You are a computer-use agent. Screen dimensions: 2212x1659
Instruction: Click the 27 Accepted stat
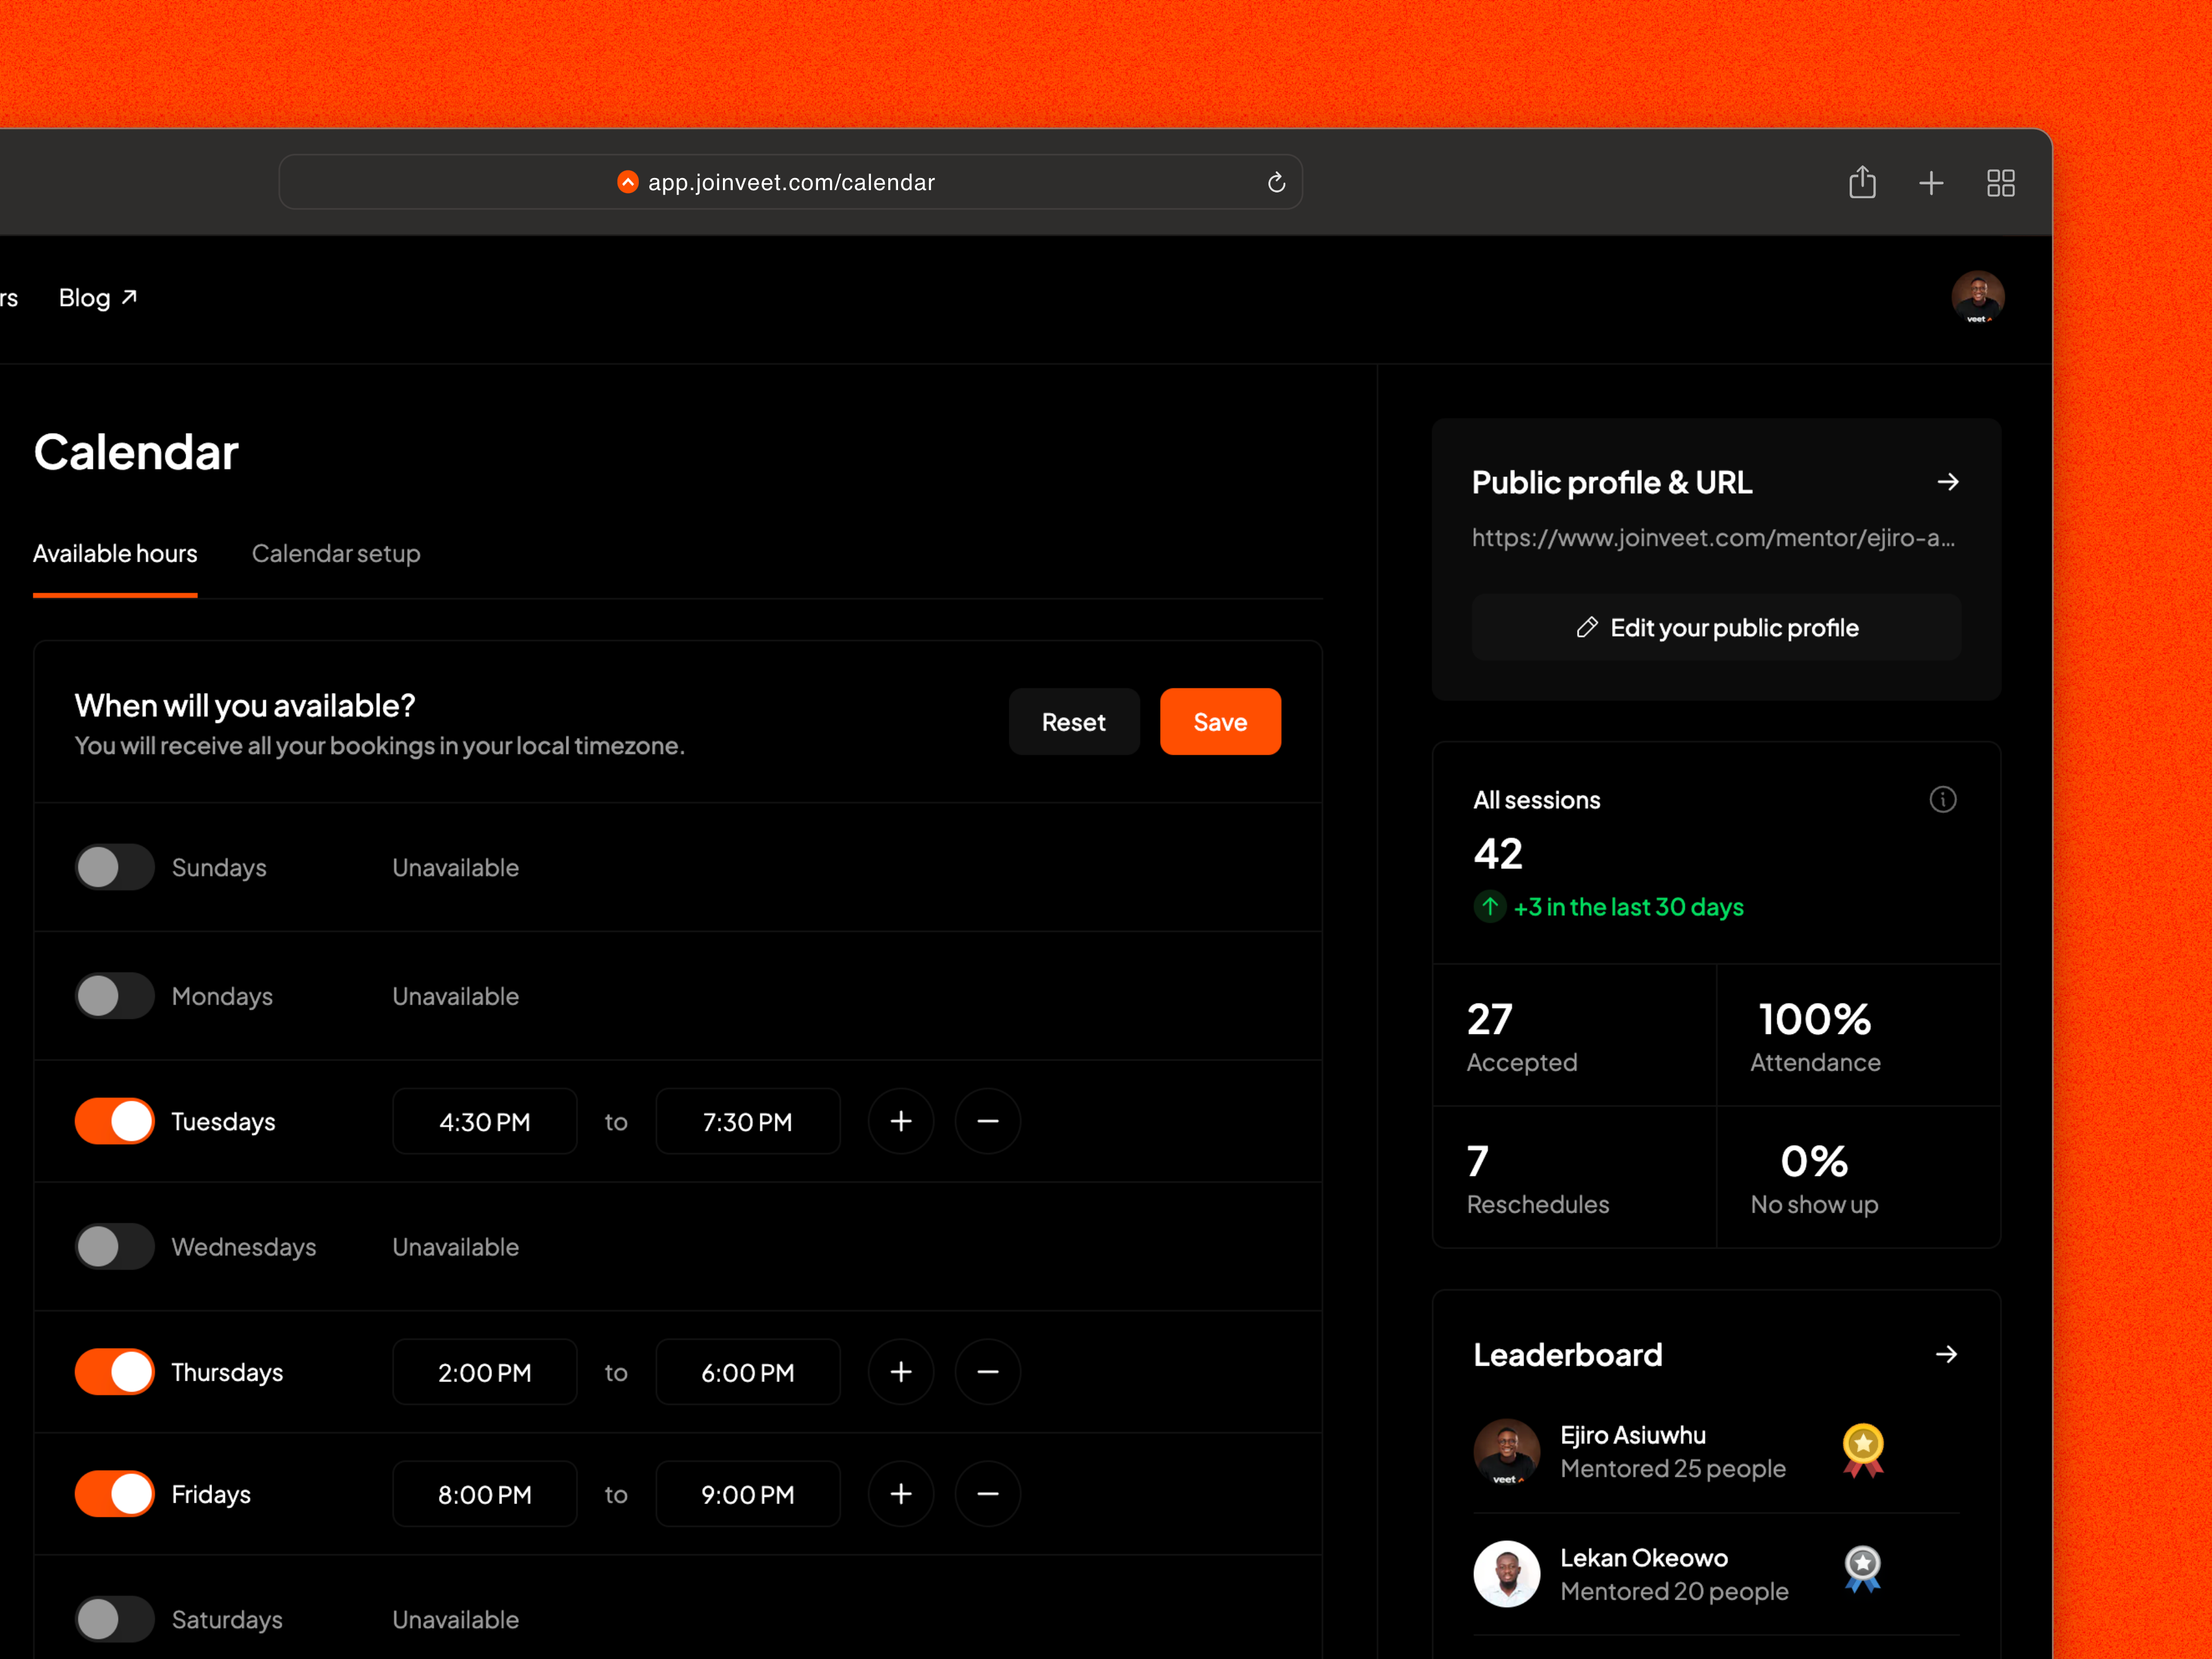click(1574, 1036)
